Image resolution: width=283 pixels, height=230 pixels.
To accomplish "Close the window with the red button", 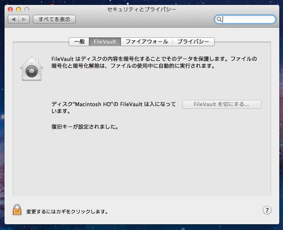I will click(10, 9).
